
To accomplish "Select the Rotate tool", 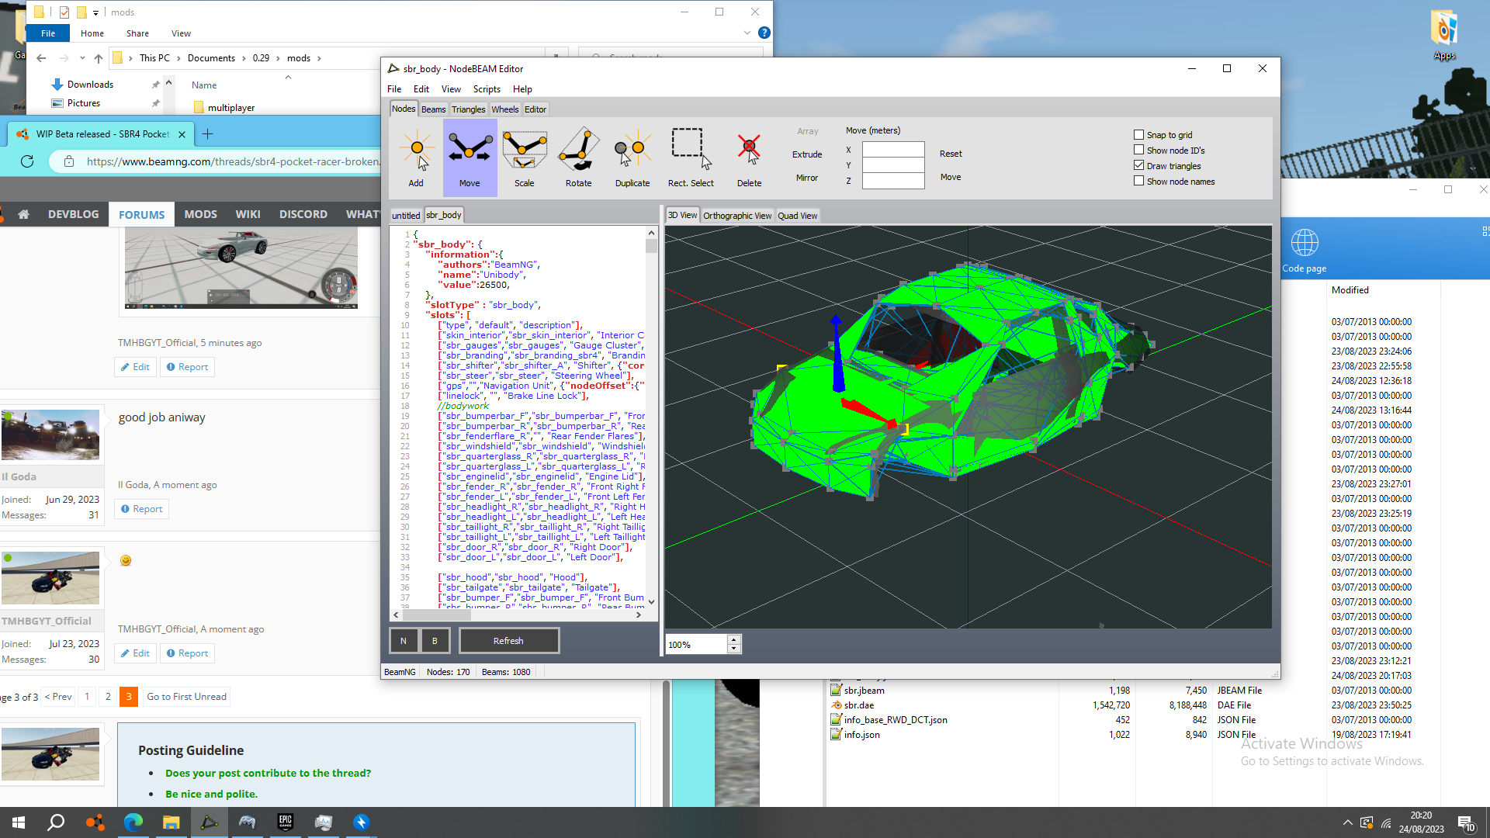I will (578, 158).
